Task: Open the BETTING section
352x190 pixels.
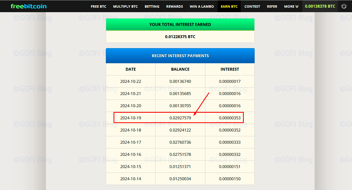Action: [x=152, y=6]
